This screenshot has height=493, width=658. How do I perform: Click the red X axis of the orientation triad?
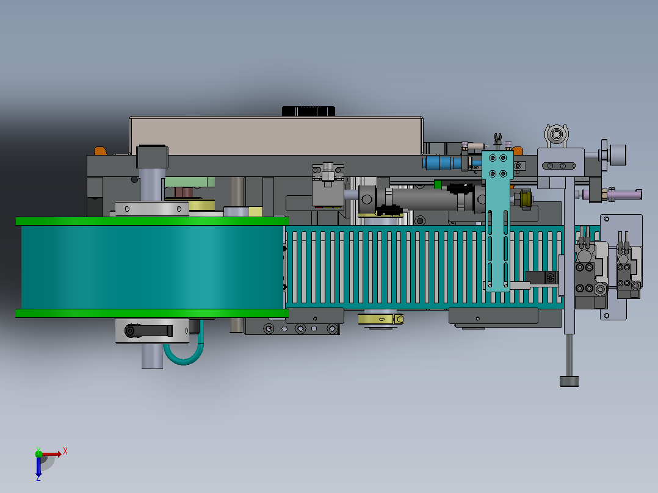click(x=52, y=454)
